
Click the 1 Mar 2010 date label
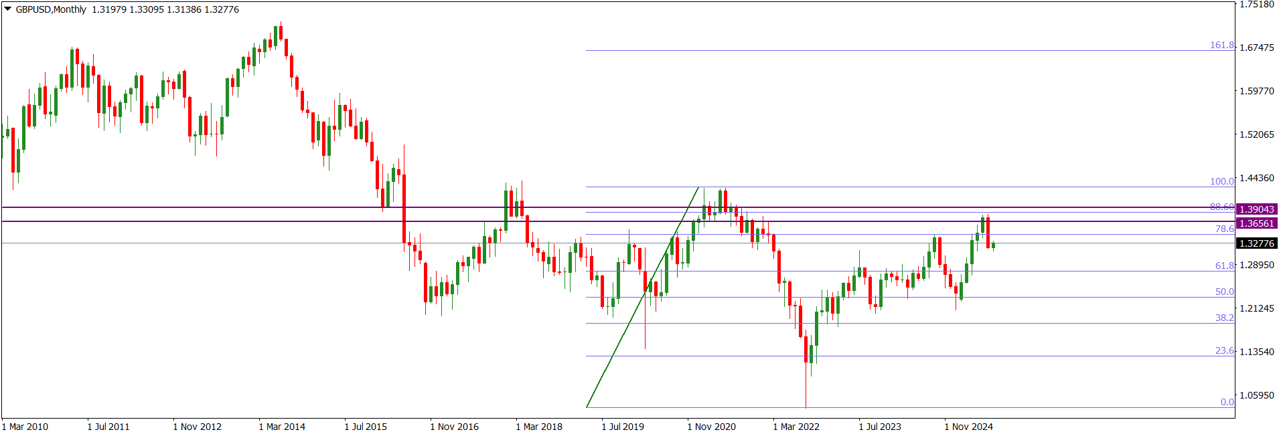point(25,427)
